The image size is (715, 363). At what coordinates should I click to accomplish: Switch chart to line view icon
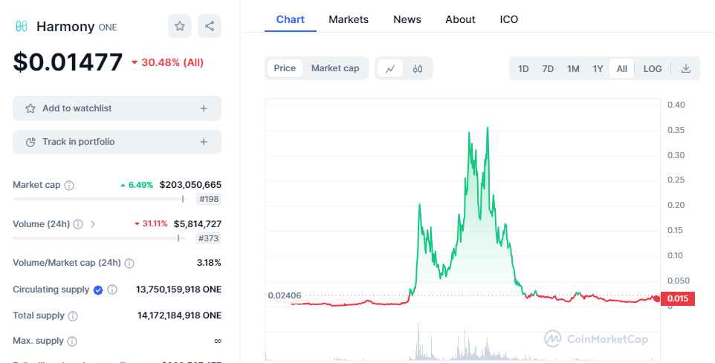390,68
